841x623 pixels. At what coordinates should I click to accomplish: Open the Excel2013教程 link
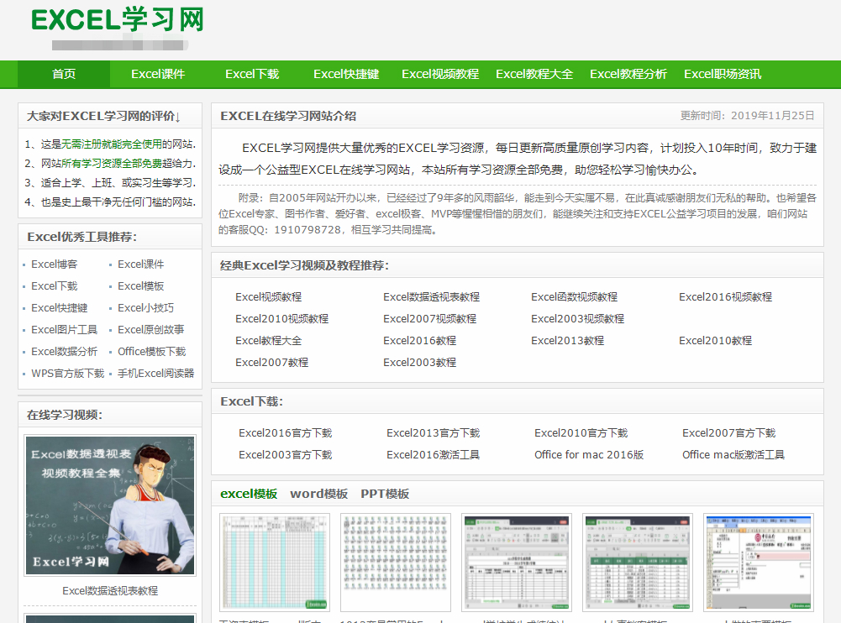[x=567, y=341]
